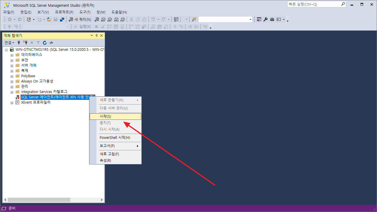Click the Stop square icon in Object Explorer
Image resolution: width=377 pixels, height=212 pixels.
coord(32,43)
